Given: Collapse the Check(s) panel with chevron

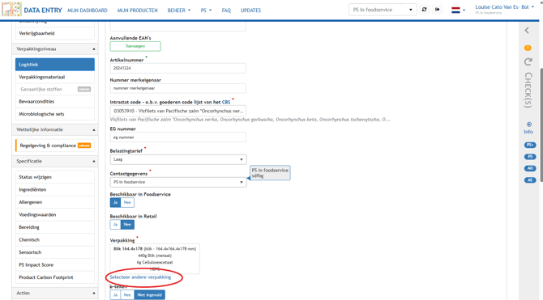Looking at the screenshot, I should (527, 31).
